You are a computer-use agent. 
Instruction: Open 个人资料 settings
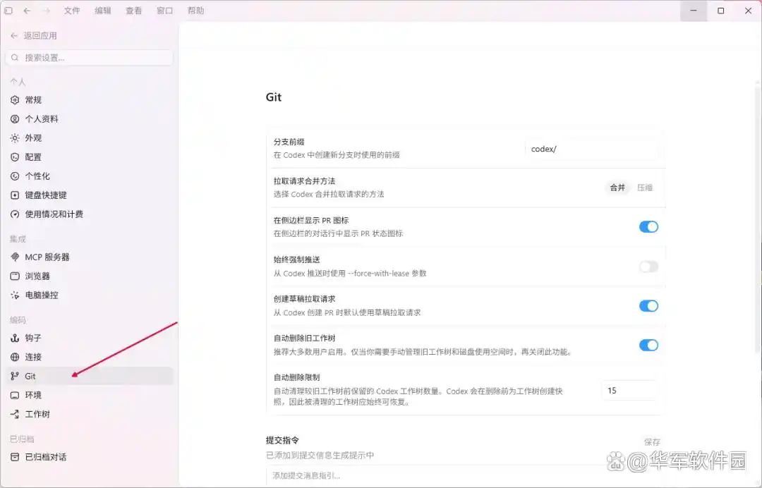click(x=90, y=118)
